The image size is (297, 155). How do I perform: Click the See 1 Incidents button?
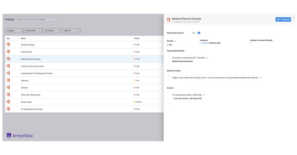283,19
